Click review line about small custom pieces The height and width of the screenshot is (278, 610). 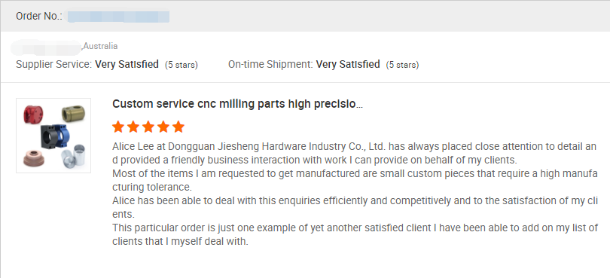coord(355,180)
